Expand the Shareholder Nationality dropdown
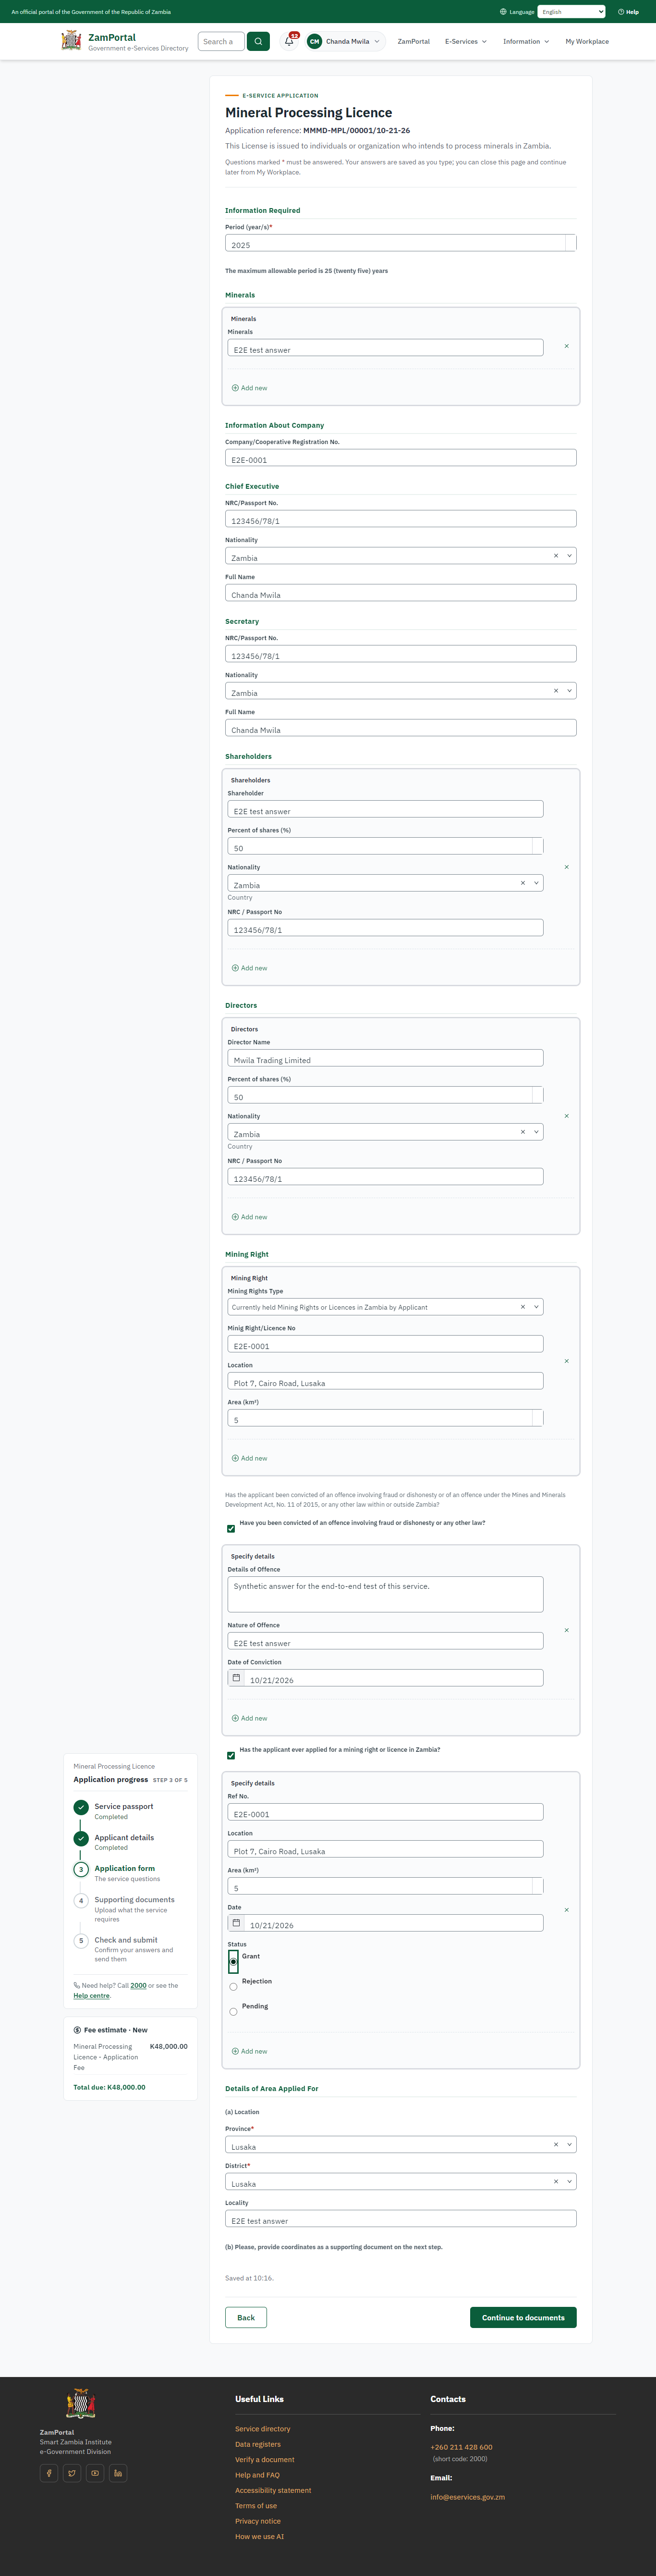The width and height of the screenshot is (656, 2576). tap(537, 883)
